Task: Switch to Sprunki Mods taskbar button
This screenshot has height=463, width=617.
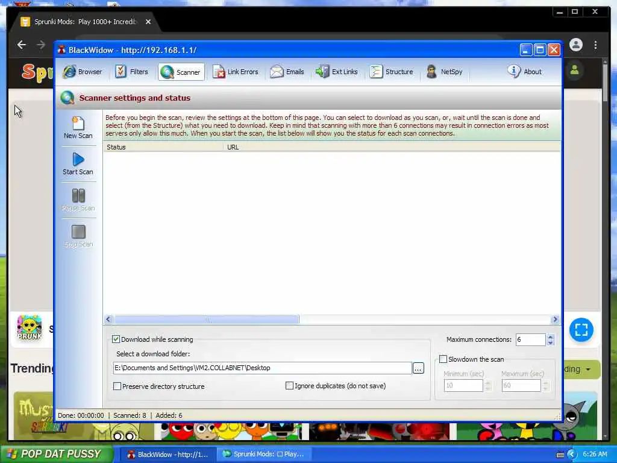Action: tap(264, 454)
